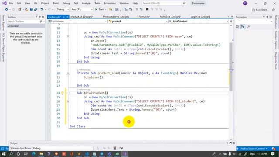This screenshot has height=157, width=279.
Task: Click the editor vertical scrollbar thumb
Action: [231, 67]
